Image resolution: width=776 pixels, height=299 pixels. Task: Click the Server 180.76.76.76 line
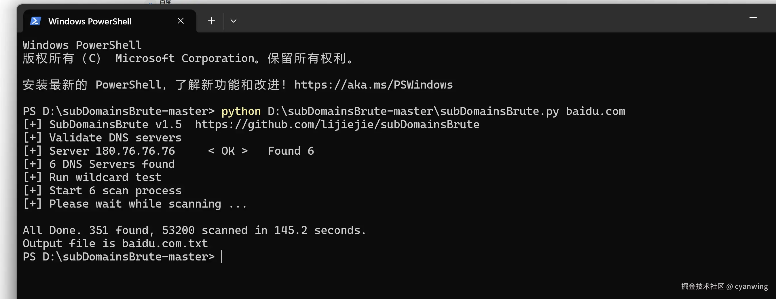(168, 151)
